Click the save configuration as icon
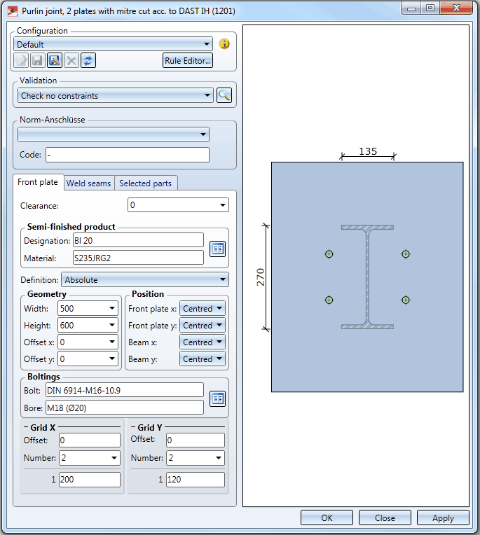Screen dimensions: 480x535 pyautogui.click(x=54, y=61)
